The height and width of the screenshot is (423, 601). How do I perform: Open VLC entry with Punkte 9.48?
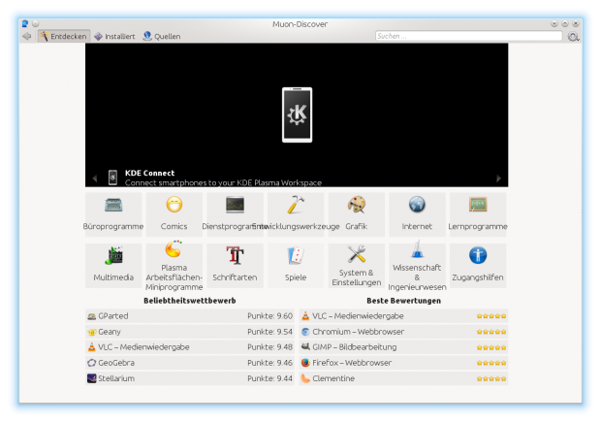click(190, 347)
